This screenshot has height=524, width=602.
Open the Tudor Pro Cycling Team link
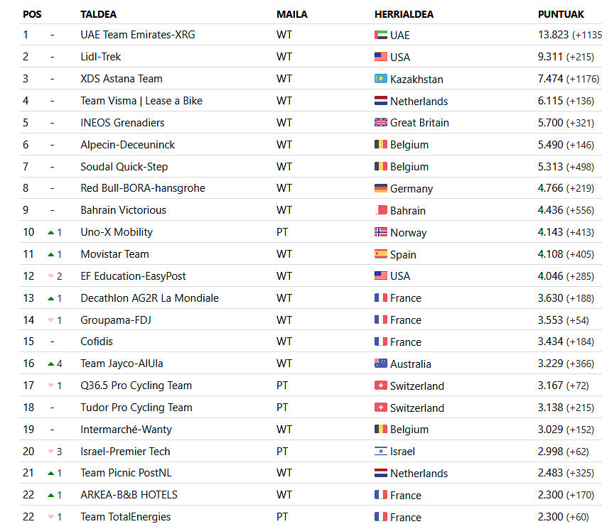(x=136, y=408)
